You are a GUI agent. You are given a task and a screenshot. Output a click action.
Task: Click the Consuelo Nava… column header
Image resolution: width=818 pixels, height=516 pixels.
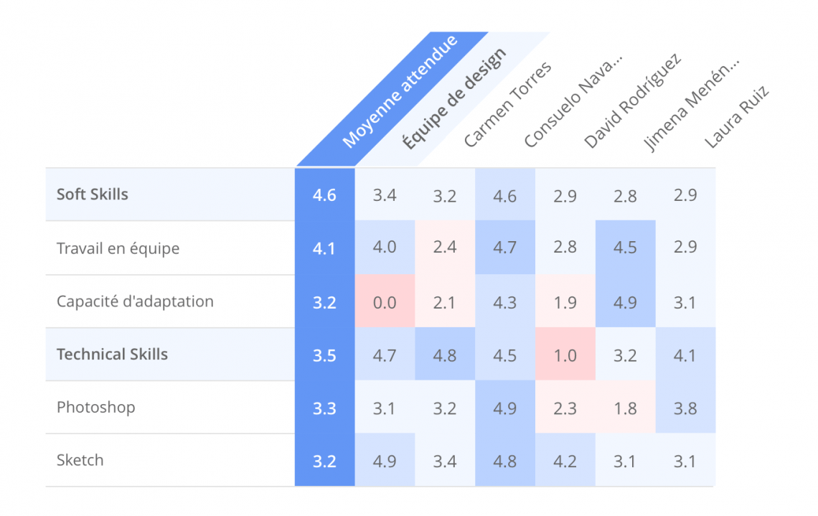[x=573, y=100]
